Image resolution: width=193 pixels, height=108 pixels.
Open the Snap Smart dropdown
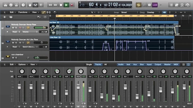tap(129, 12)
